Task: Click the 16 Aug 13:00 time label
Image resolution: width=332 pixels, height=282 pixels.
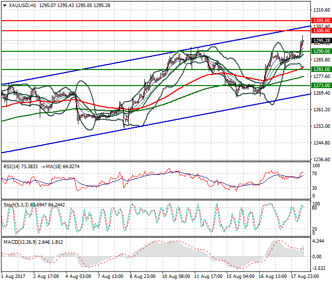Action: pos(273,276)
